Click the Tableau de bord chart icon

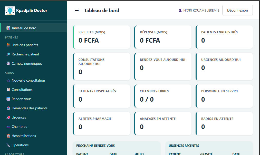pyautogui.click(x=8, y=28)
